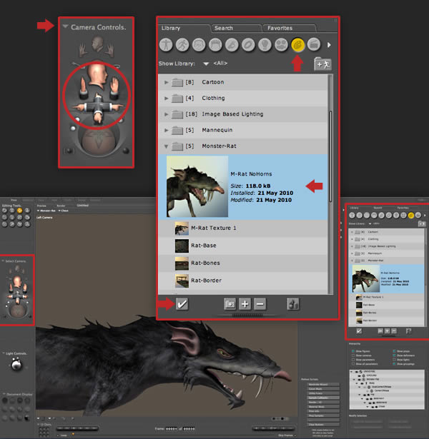Toggle the Show props checkbox

click(394, 351)
